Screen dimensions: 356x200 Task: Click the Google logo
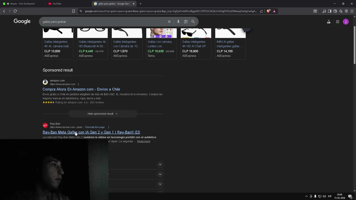[x=22, y=21]
